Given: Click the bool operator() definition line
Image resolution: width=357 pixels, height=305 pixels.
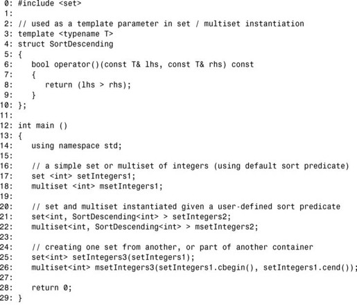Looking at the screenshot, I should tap(142, 64).
